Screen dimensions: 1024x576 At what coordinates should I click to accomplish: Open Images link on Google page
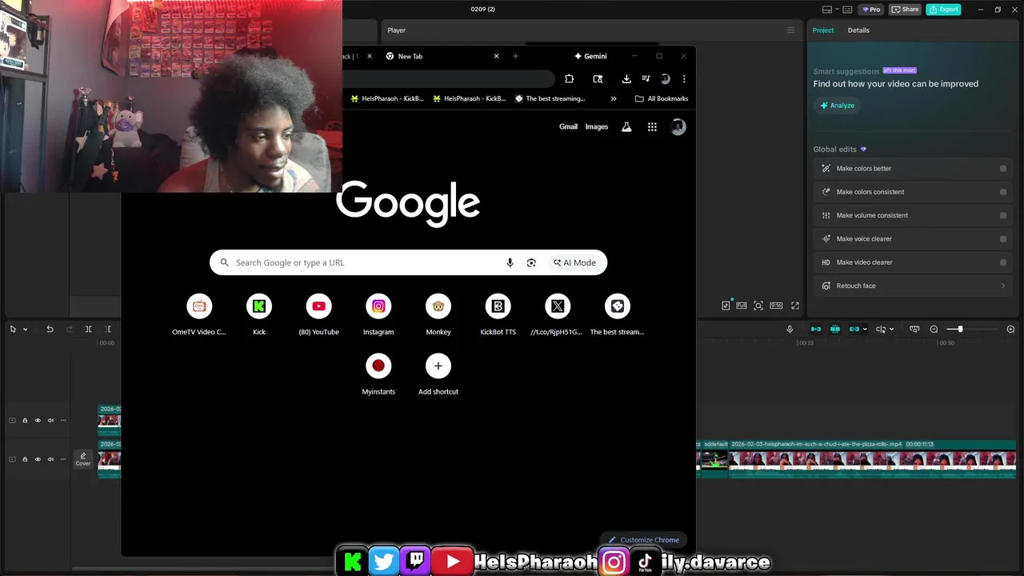pos(597,126)
